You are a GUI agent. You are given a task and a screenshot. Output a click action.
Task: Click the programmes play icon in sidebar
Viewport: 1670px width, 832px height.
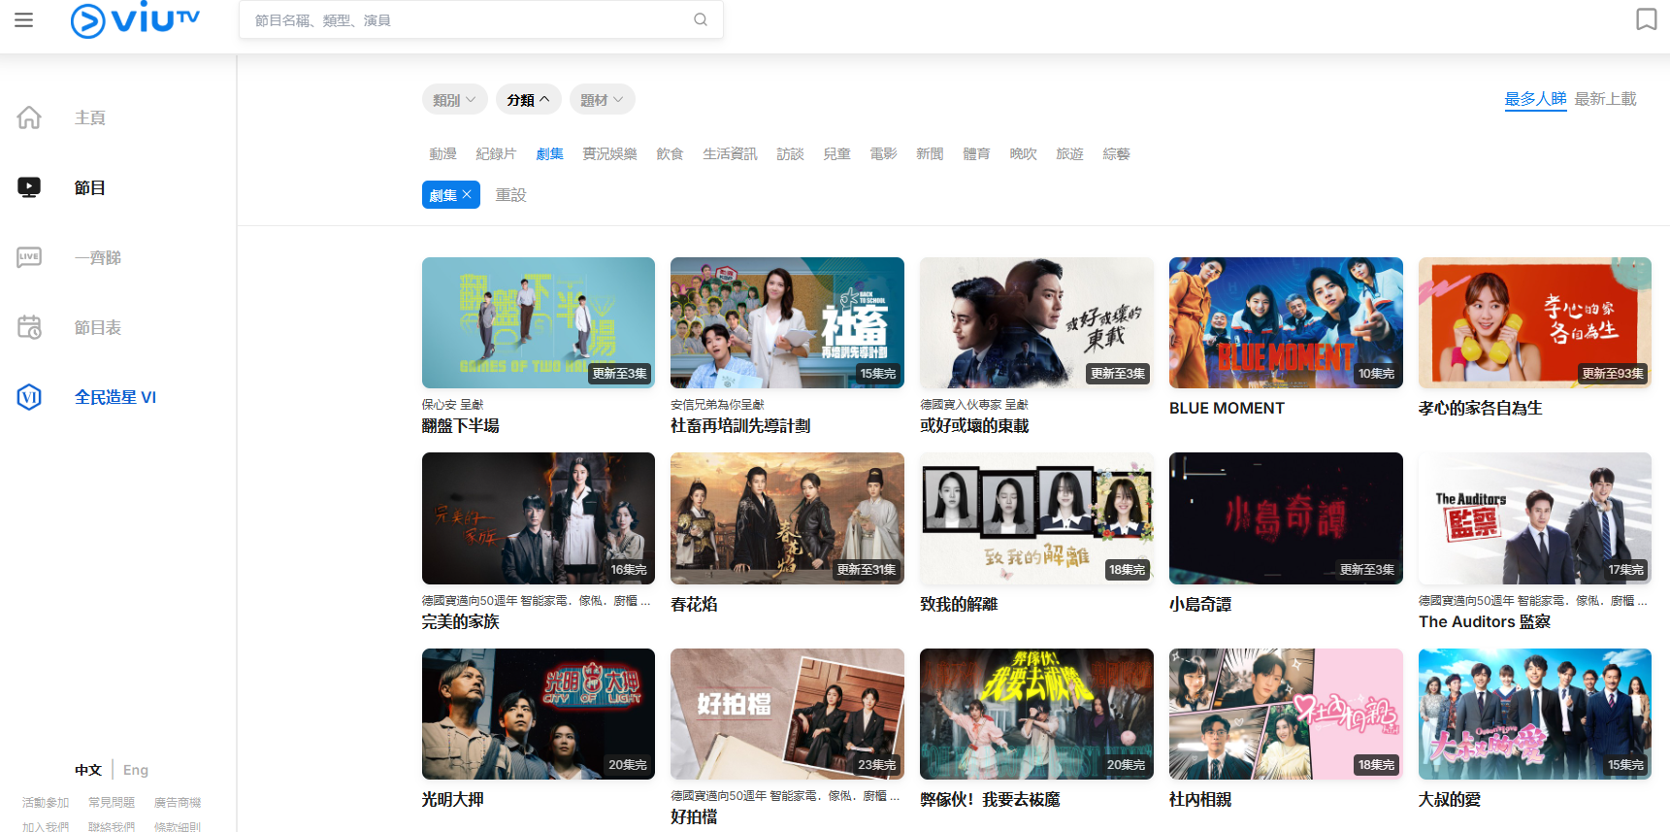pyautogui.click(x=29, y=187)
